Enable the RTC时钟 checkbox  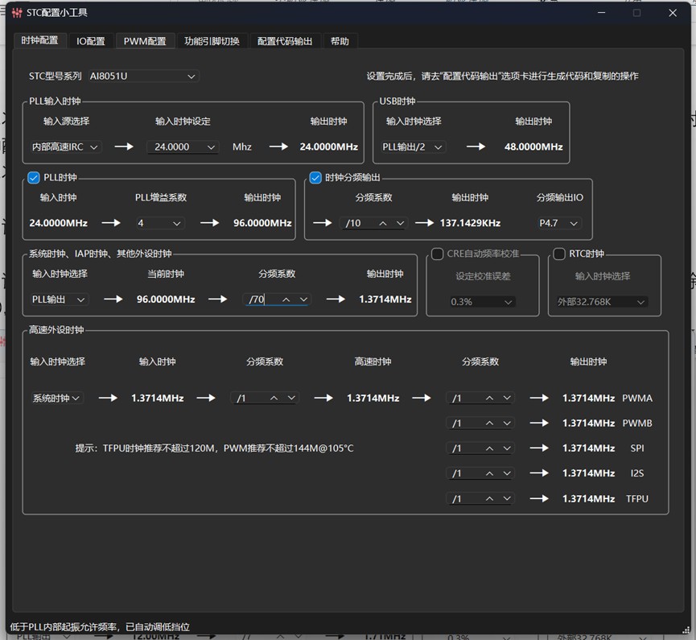coord(559,254)
